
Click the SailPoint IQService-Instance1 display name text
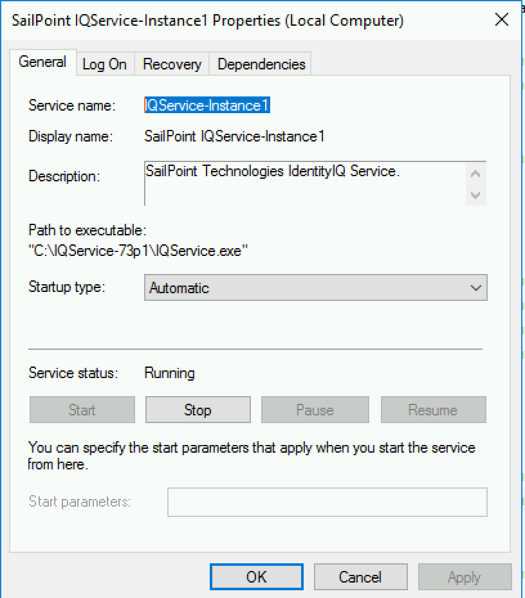(234, 136)
